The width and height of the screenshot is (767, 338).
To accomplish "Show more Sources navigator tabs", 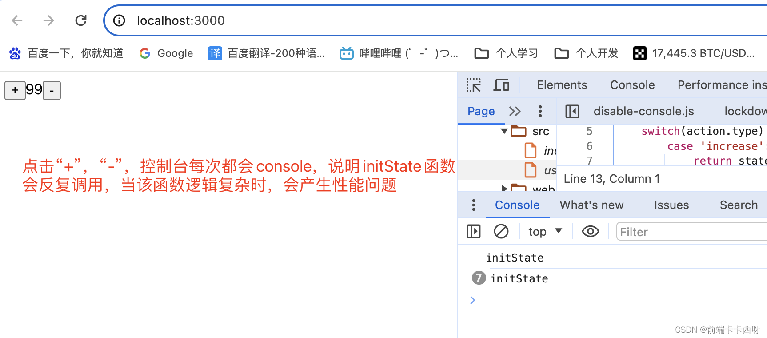I will (x=515, y=111).
